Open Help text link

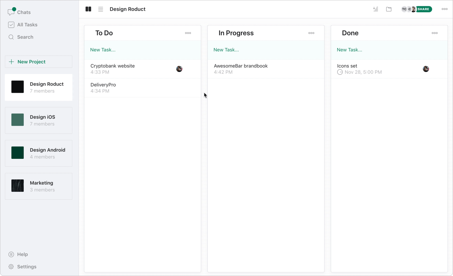[x=22, y=254]
